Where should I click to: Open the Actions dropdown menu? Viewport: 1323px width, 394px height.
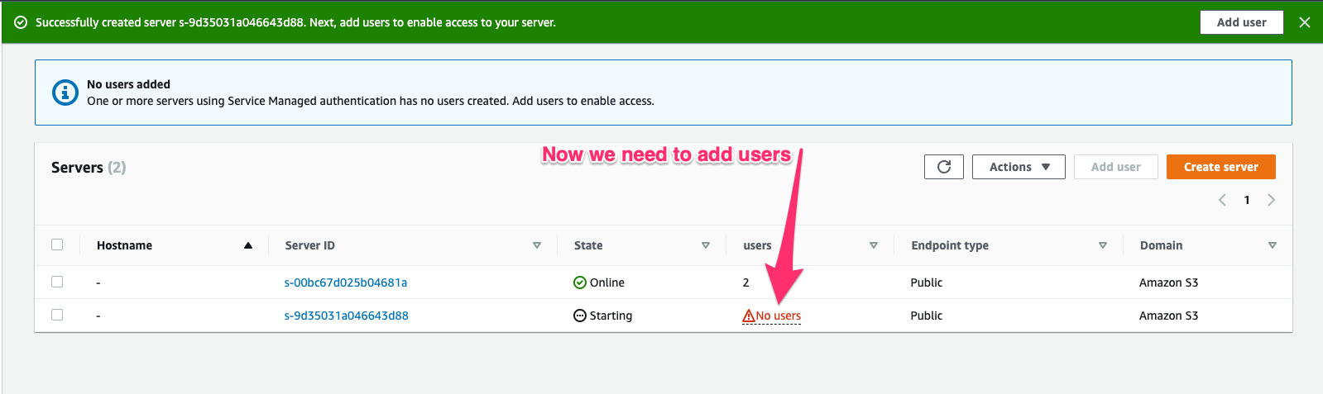click(x=1019, y=167)
